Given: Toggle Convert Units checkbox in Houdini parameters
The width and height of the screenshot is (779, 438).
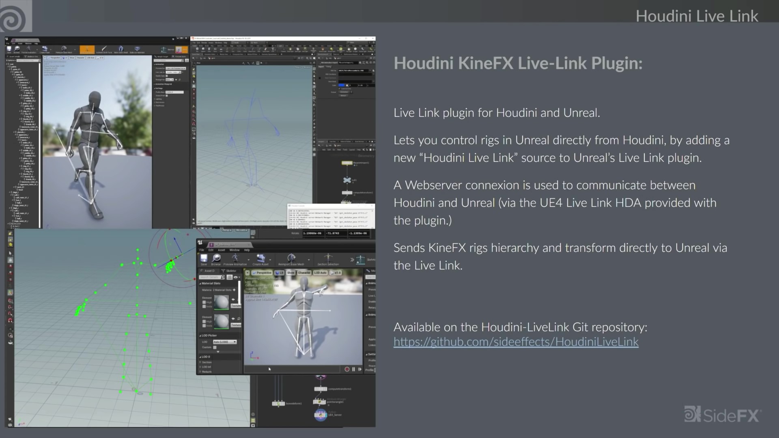Looking at the screenshot, I should pyautogui.click(x=340, y=89).
